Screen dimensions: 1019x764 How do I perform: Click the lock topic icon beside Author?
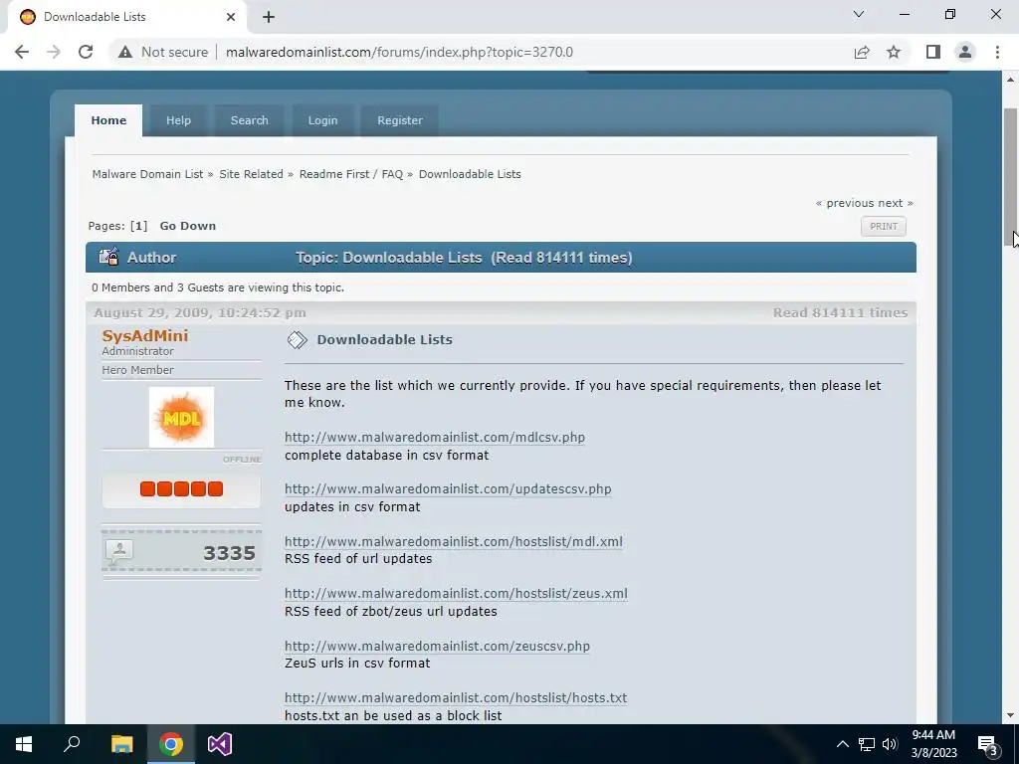click(x=108, y=257)
